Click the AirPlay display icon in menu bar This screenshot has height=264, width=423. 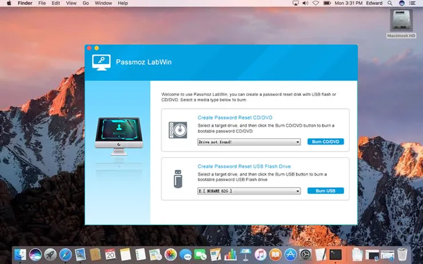296,3
